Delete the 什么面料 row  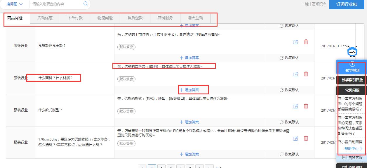(306, 74)
